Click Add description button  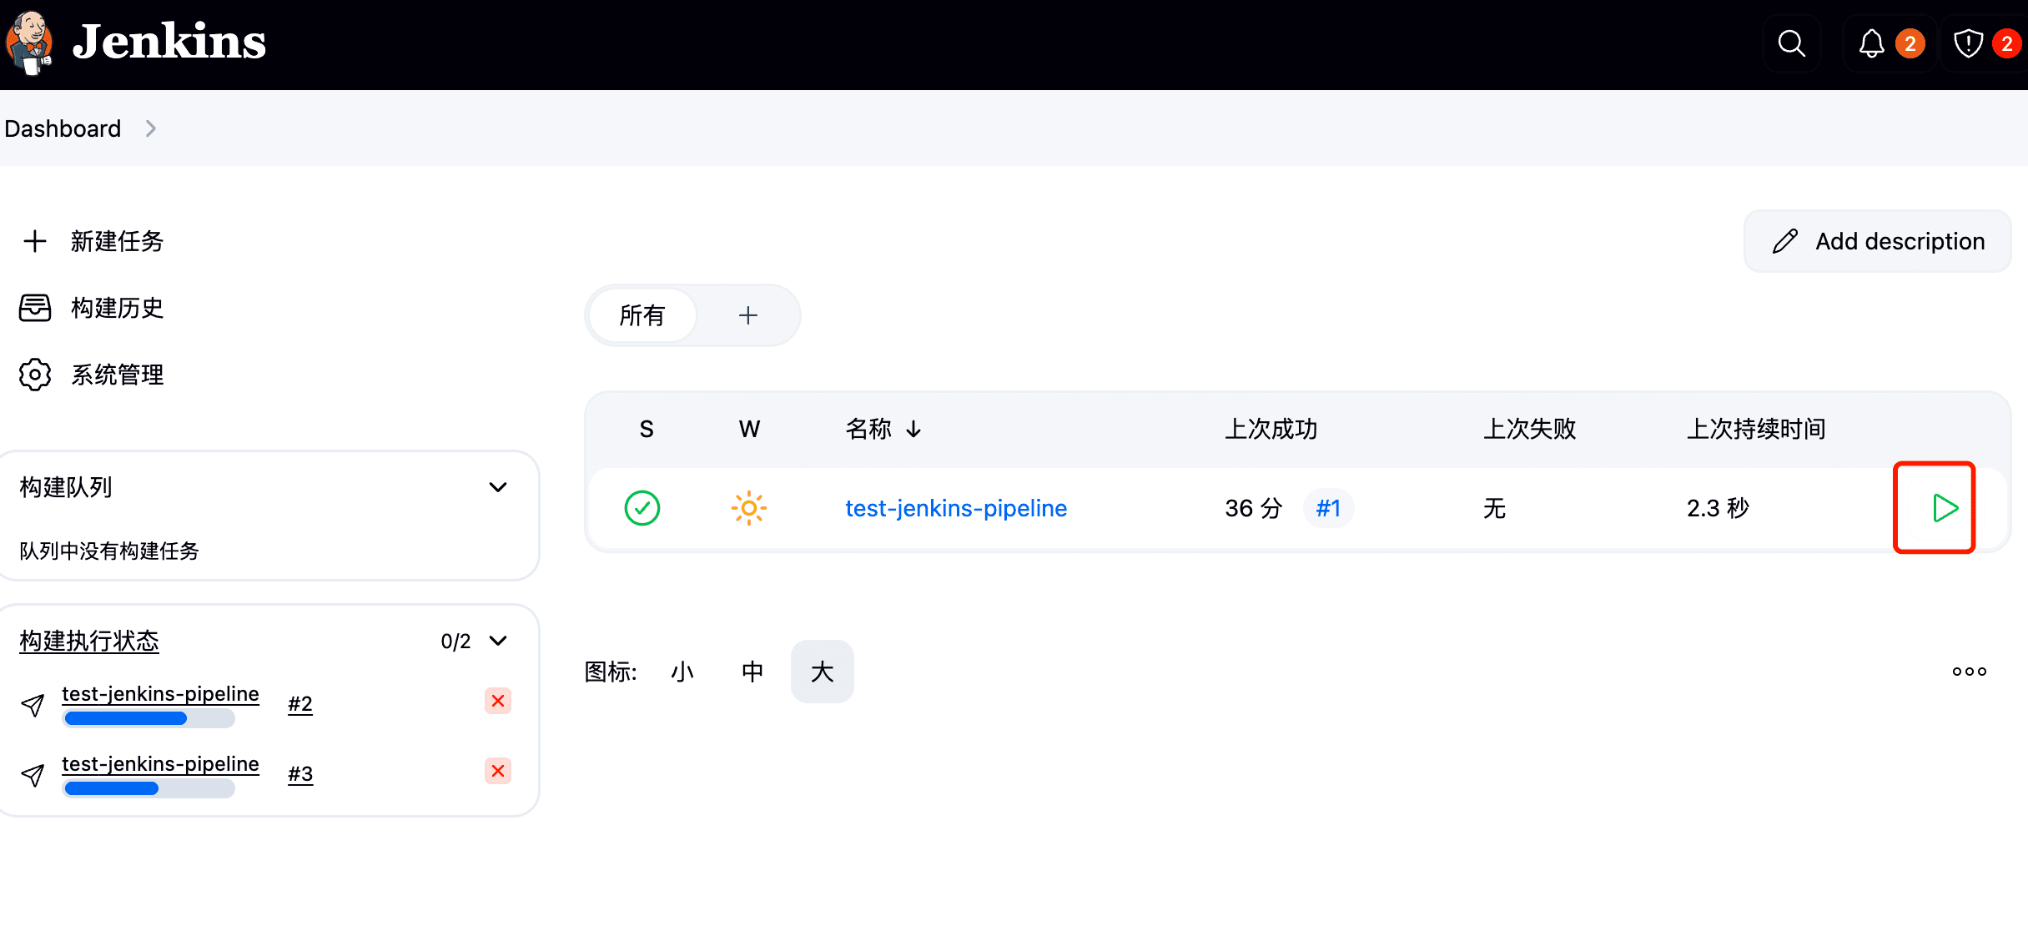click(x=1877, y=241)
